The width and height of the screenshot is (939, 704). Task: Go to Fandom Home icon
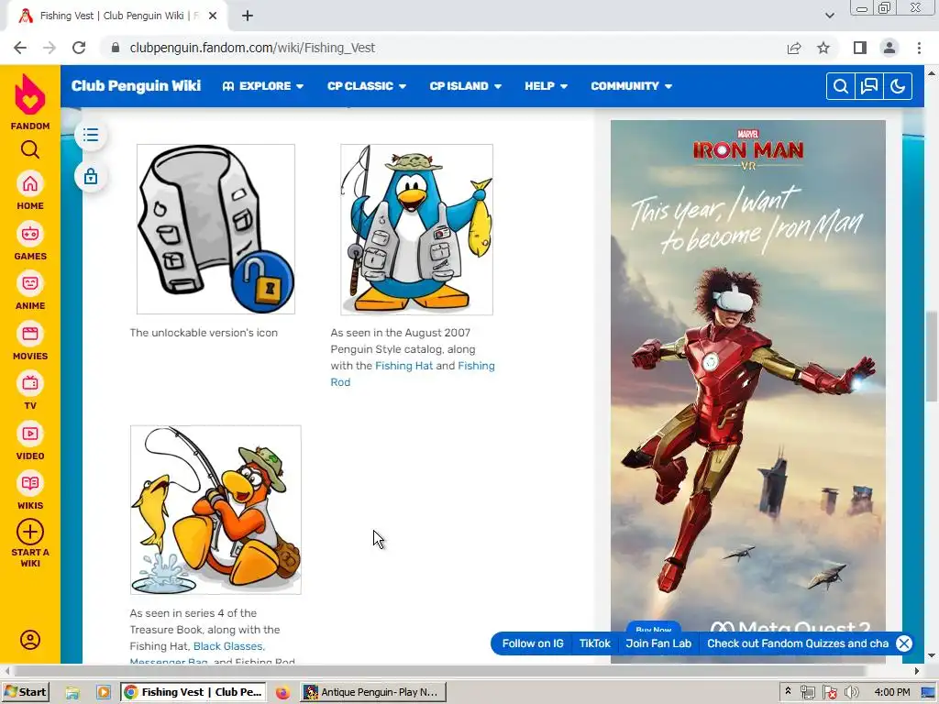[x=30, y=183]
